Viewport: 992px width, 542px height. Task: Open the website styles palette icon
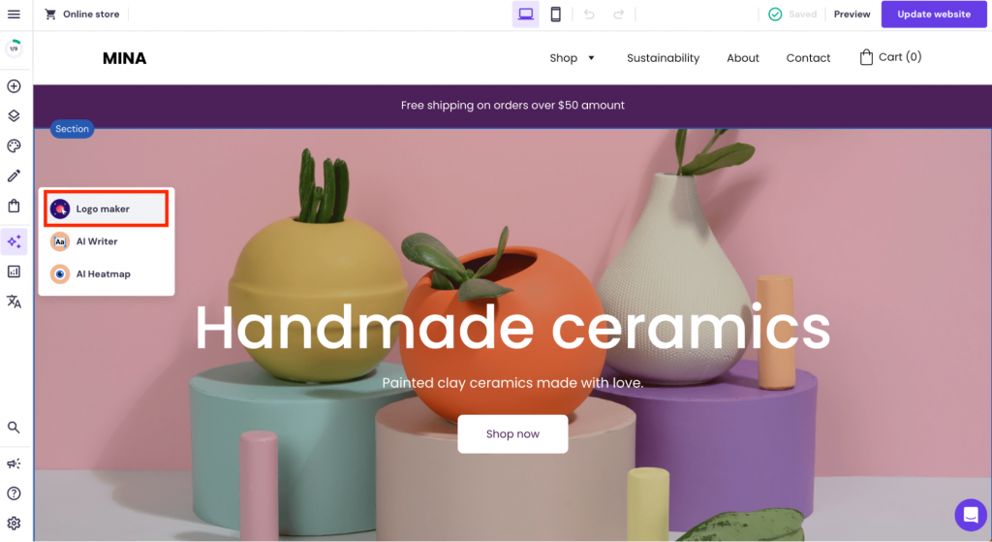pos(14,146)
